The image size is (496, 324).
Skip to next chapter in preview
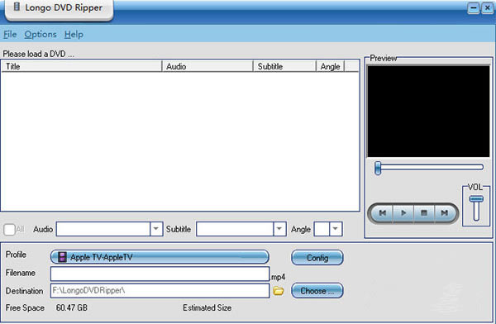tap(445, 213)
